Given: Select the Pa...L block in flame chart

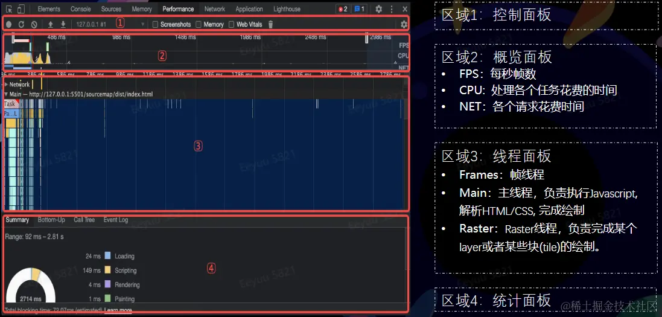Looking at the screenshot, I should (x=11, y=114).
